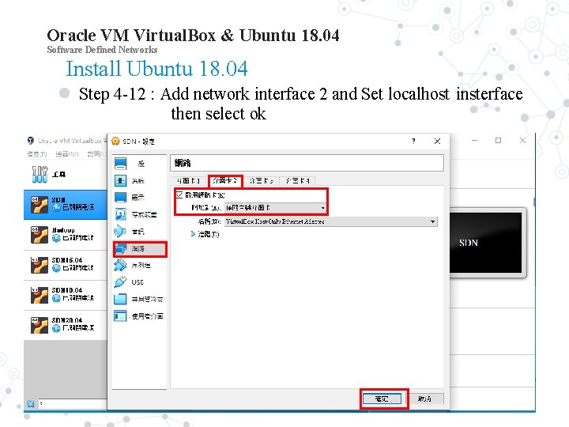Click the Cancel (取消) button
The width and height of the screenshot is (569, 427).
(424, 399)
